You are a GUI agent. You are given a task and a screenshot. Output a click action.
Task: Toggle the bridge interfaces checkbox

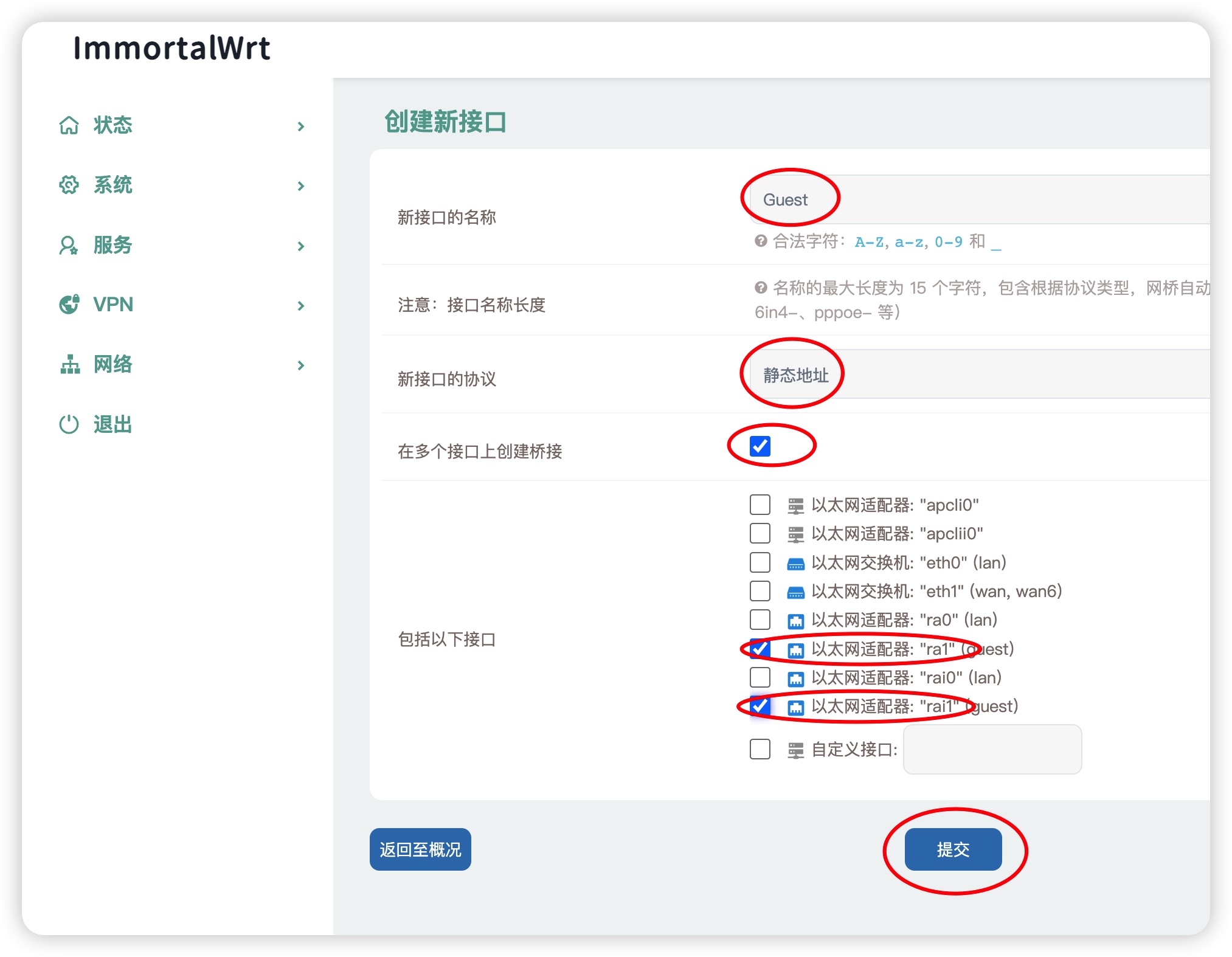pyautogui.click(x=760, y=446)
